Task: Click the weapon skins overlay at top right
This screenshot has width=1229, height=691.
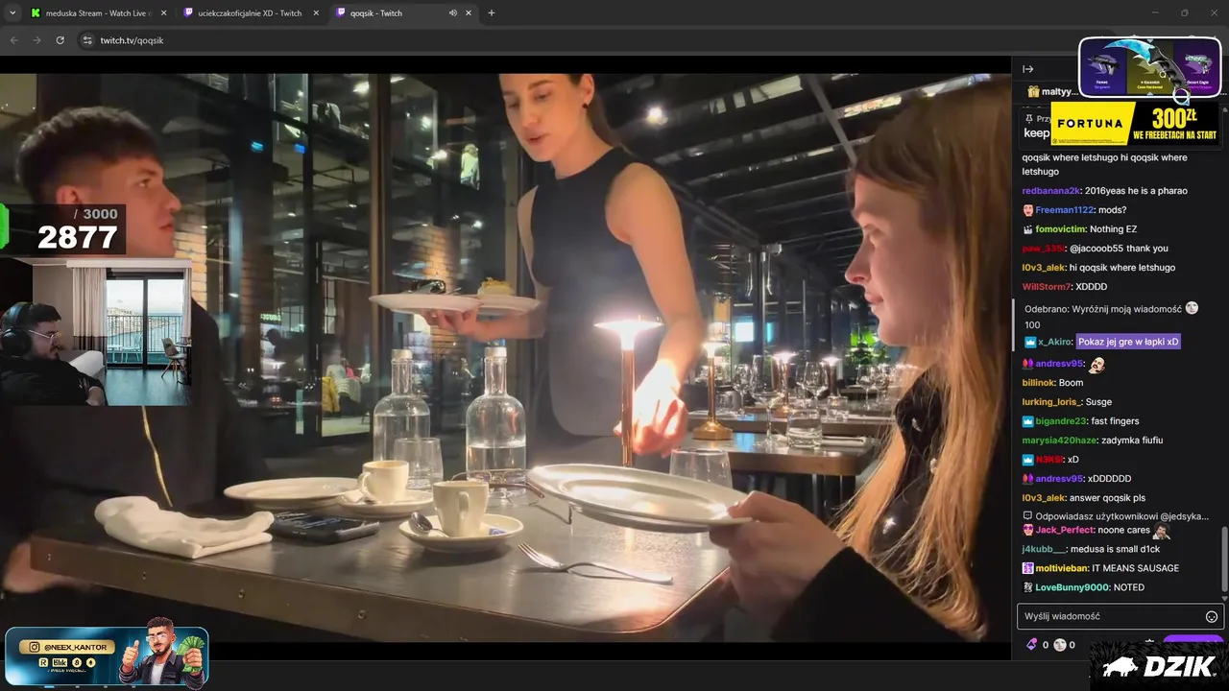Action: pos(1150,67)
